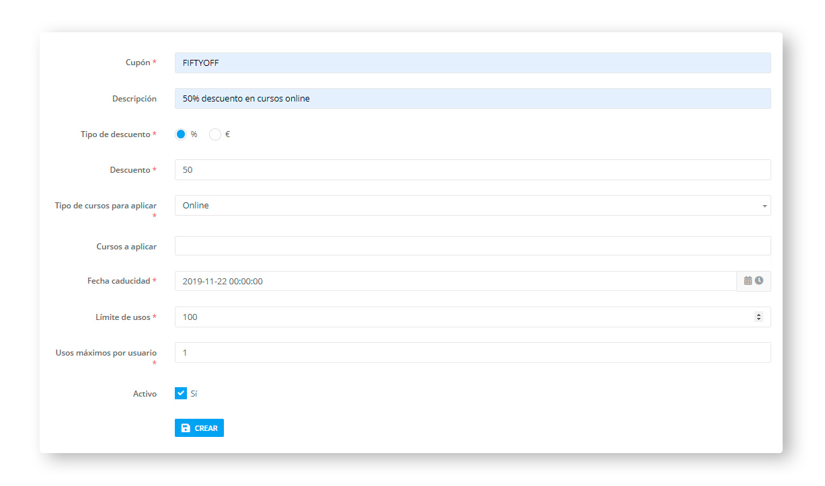Viewport: 825px width, 486px height.
Task: Click the 'Tipo de descuento' label
Action: click(116, 134)
